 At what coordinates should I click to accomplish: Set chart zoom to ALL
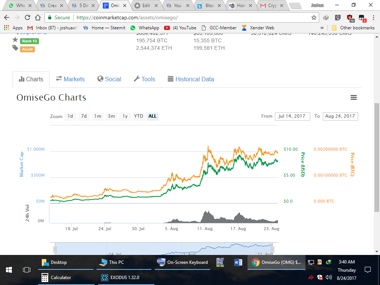[x=153, y=116]
